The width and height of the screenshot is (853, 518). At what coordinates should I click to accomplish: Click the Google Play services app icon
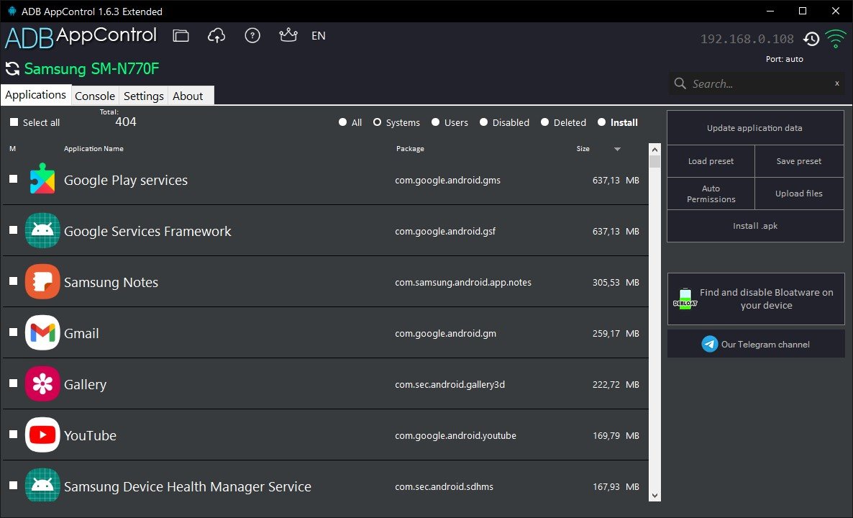(42, 179)
